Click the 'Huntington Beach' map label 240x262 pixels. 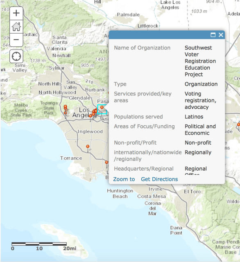tap(120, 194)
